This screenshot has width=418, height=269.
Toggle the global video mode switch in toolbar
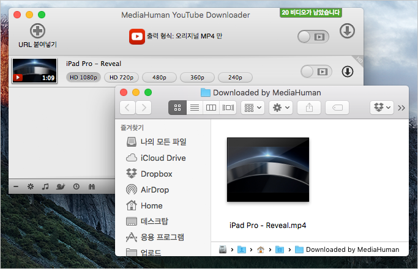[x=313, y=37]
